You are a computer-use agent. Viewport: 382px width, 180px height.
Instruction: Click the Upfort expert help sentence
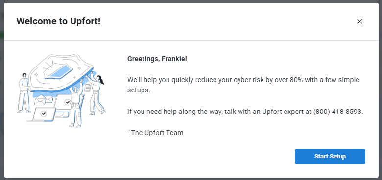(245, 112)
